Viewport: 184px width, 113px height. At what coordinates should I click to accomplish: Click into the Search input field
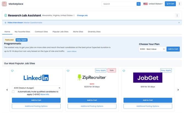point(119,4)
